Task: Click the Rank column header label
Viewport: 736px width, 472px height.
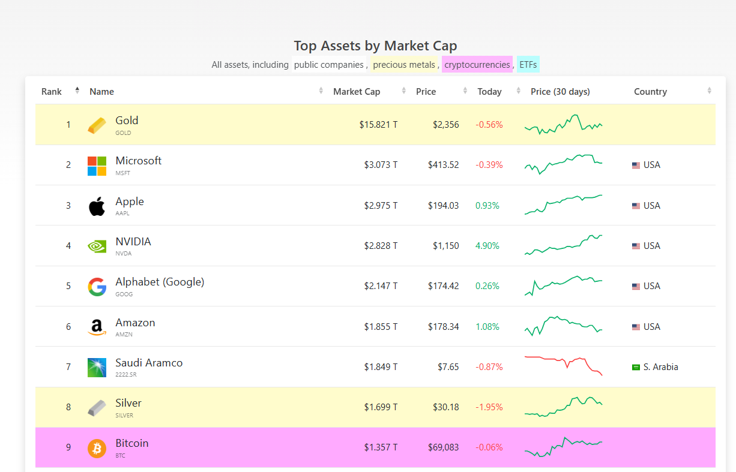Action: click(52, 92)
